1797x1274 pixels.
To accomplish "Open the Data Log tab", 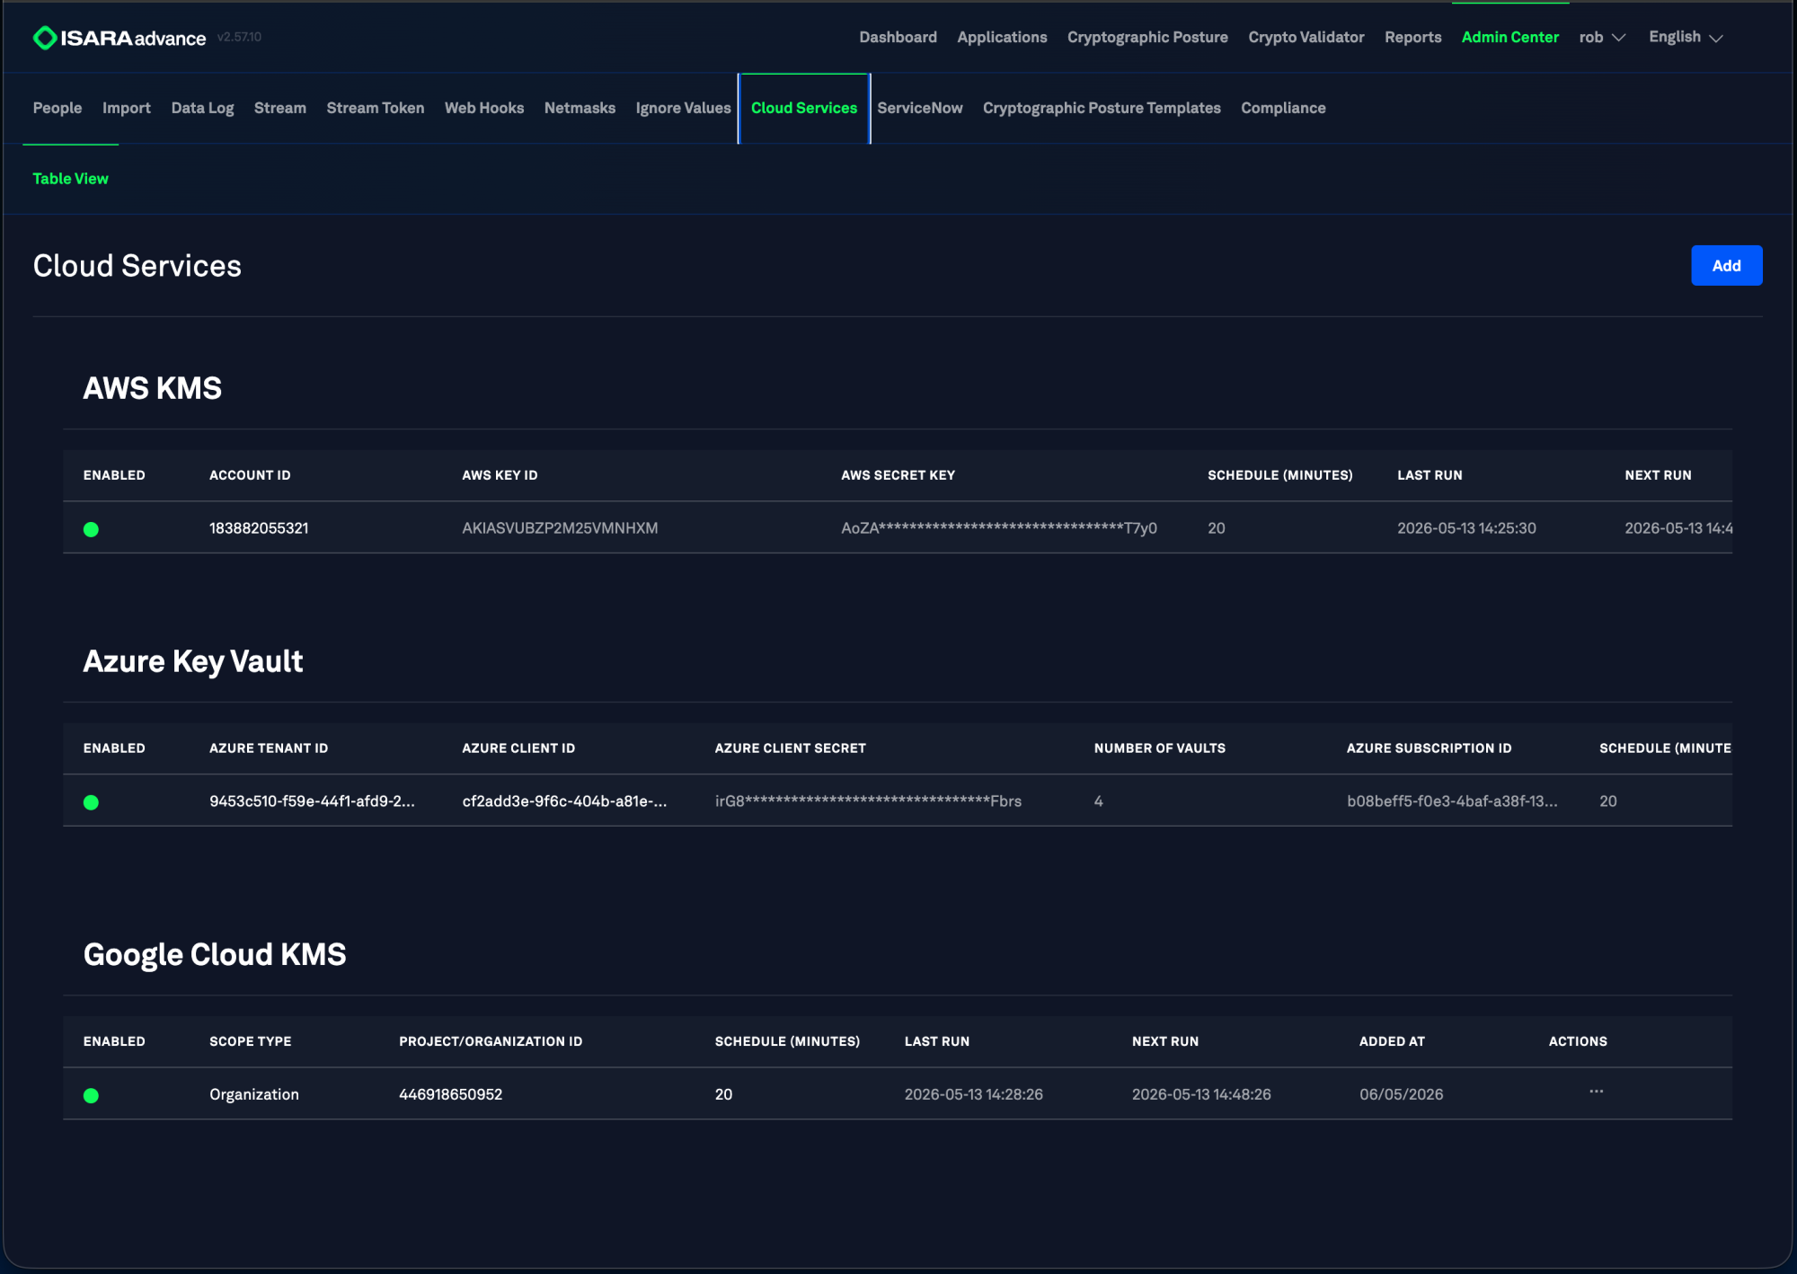I will tap(202, 108).
